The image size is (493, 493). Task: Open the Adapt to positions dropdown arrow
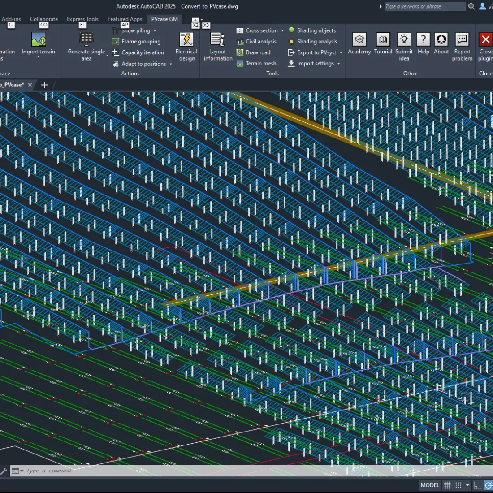tap(171, 64)
